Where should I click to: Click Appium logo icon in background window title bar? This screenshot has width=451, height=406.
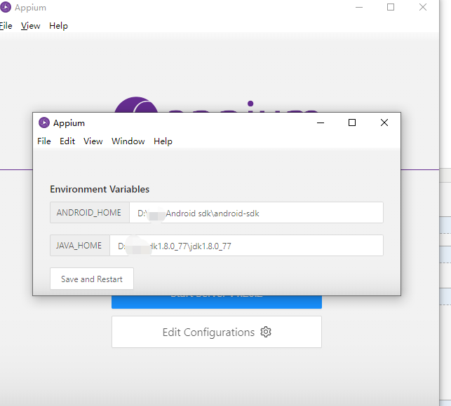pos(6,7)
